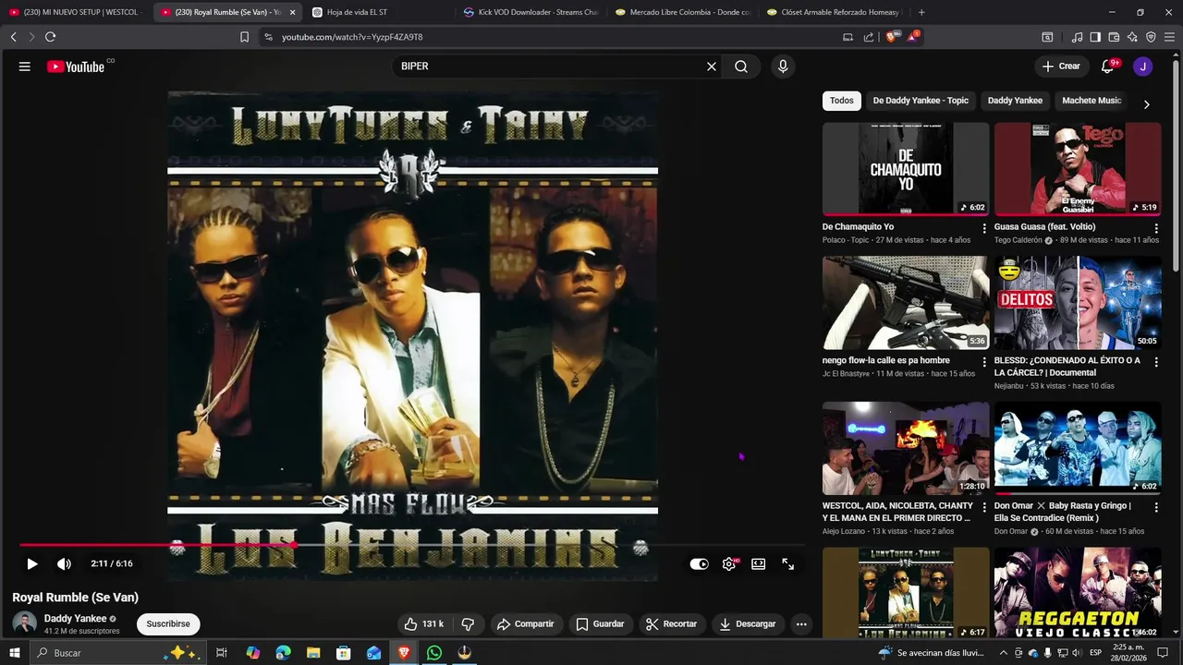Go back in browser history

click(13, 37)
